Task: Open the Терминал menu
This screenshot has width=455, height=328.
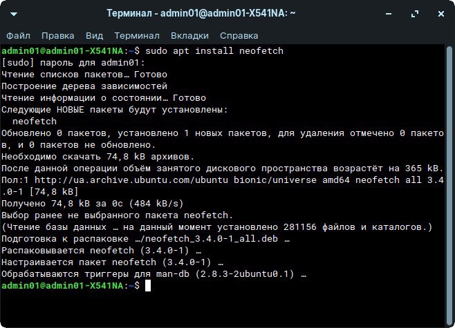Action: tap(137, 35)
